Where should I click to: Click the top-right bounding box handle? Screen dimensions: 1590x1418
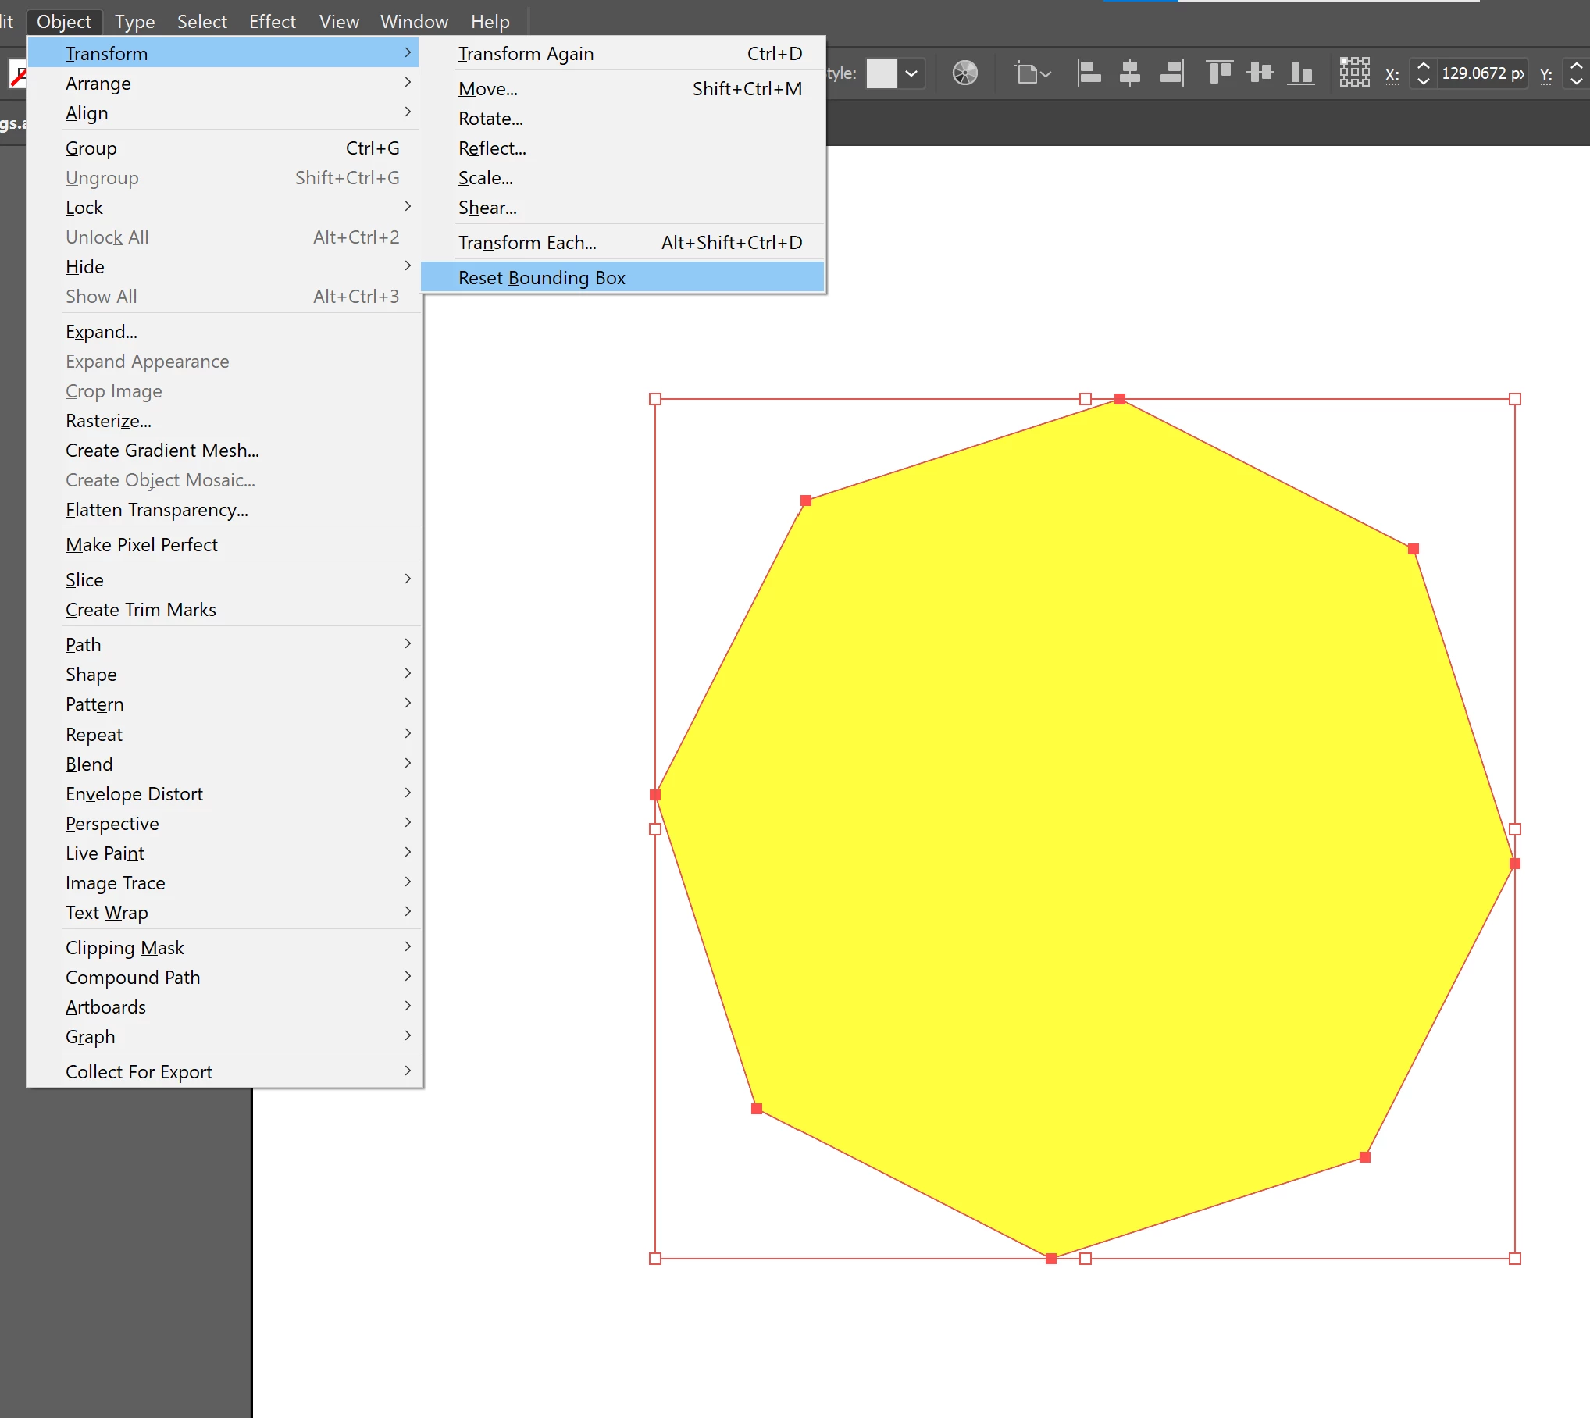[x=1514, y=399]
